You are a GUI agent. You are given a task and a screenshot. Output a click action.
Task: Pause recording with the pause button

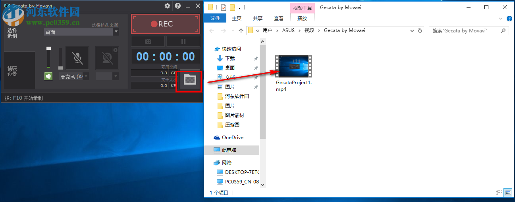[183, 41]
